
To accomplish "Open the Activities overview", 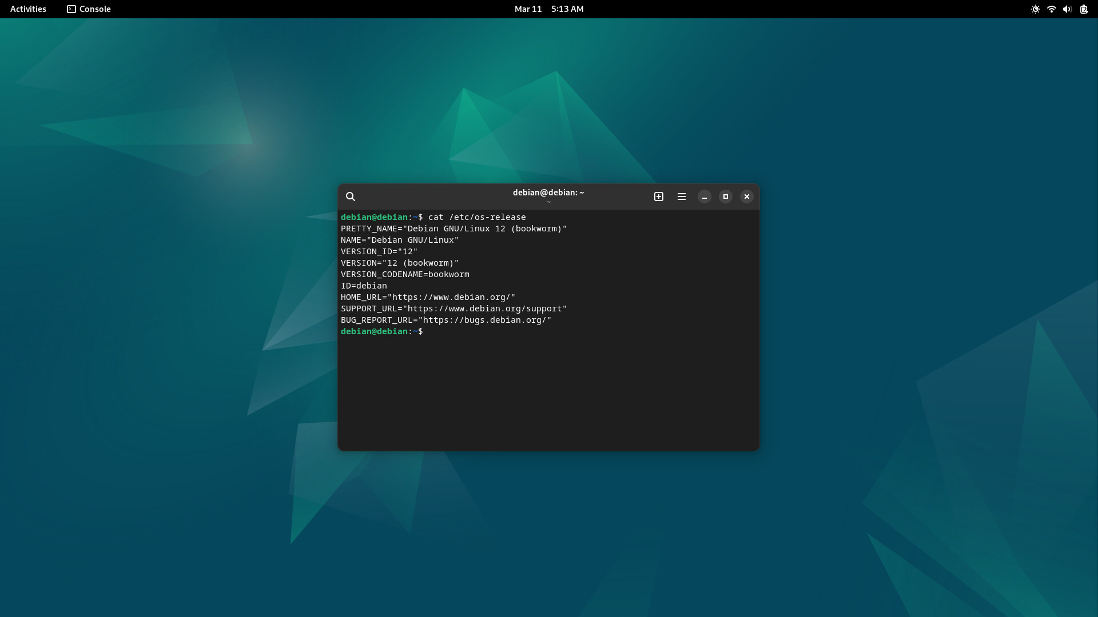I will tap(28, 9).
